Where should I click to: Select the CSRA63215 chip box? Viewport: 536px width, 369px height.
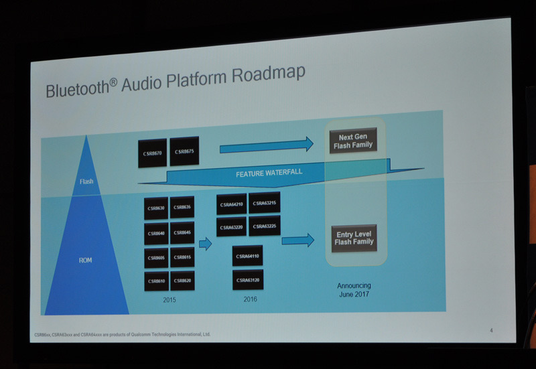coord(265,203)
